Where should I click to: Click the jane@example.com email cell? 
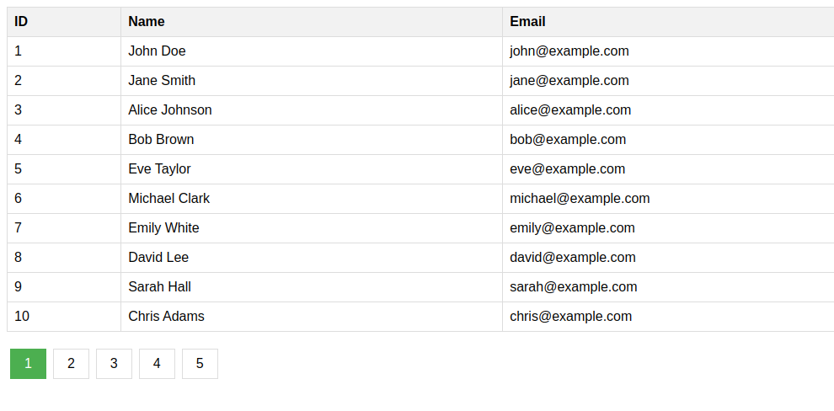pyautogui.click(x=569, y=81)
